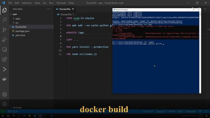Click CRLF end of line setting

(x=180, y=111)
